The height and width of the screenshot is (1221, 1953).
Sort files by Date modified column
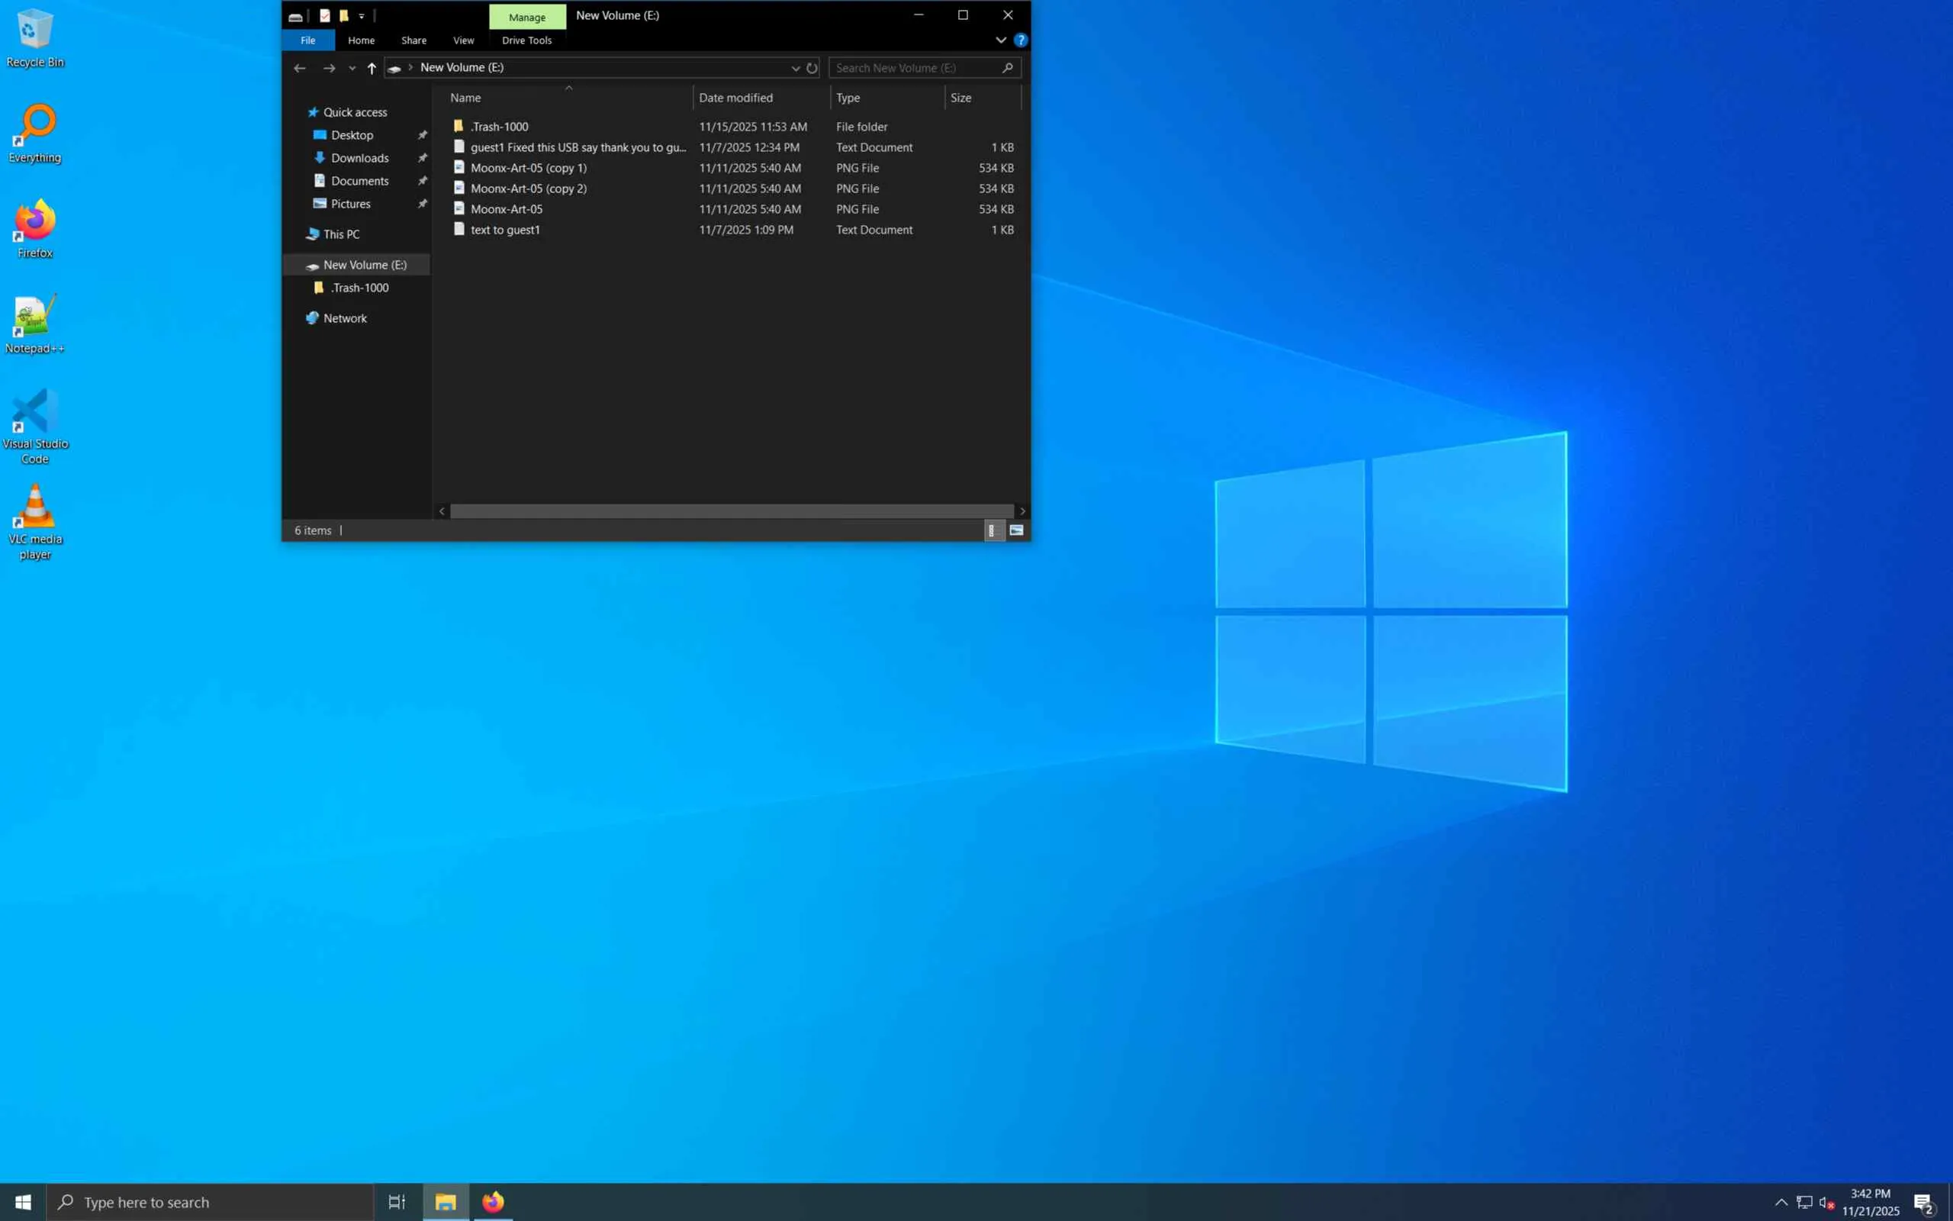[x=735, y=98]
